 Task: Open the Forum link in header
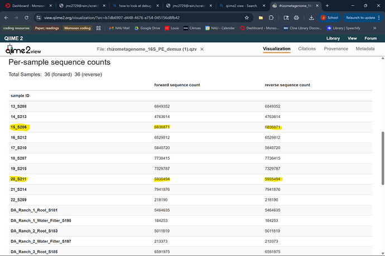tap(370, 38)
